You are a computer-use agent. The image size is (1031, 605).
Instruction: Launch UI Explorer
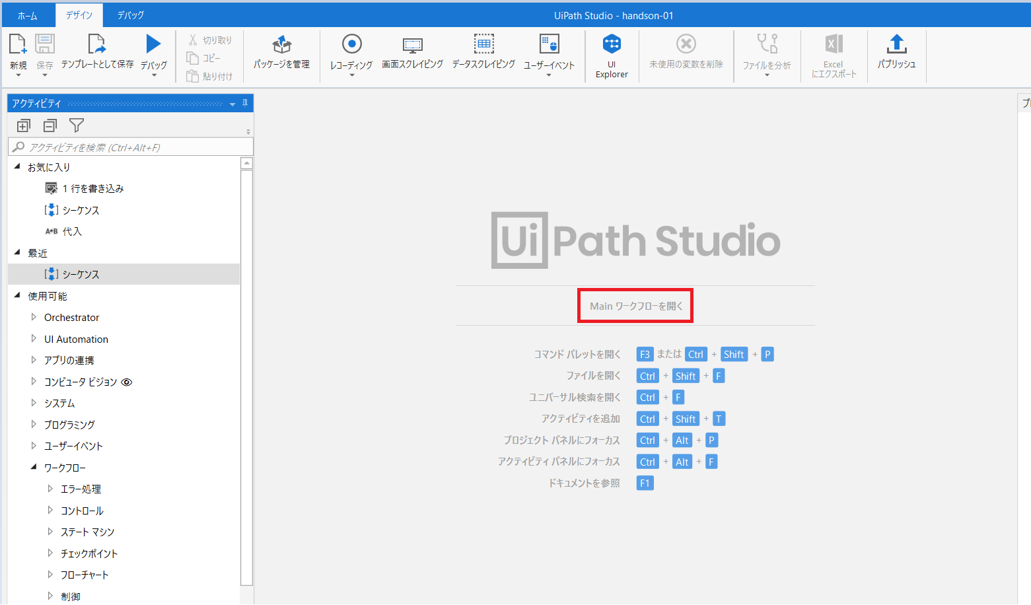pyautogui.click(x=612, y=55)
